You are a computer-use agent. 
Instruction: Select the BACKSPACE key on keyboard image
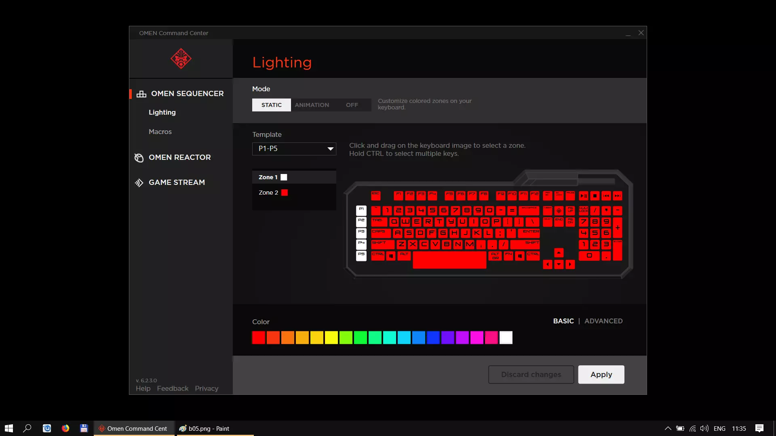click(x=529, y=210)
